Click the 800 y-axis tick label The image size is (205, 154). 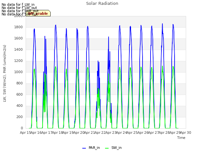coord(20,83)
